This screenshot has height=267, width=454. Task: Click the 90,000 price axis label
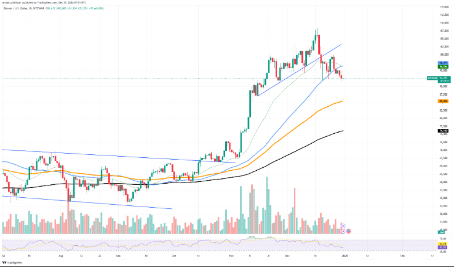tap(444, 86)
